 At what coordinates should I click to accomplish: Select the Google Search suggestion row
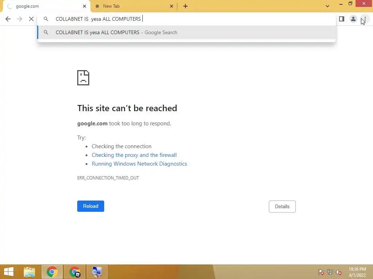click(186, 32)
